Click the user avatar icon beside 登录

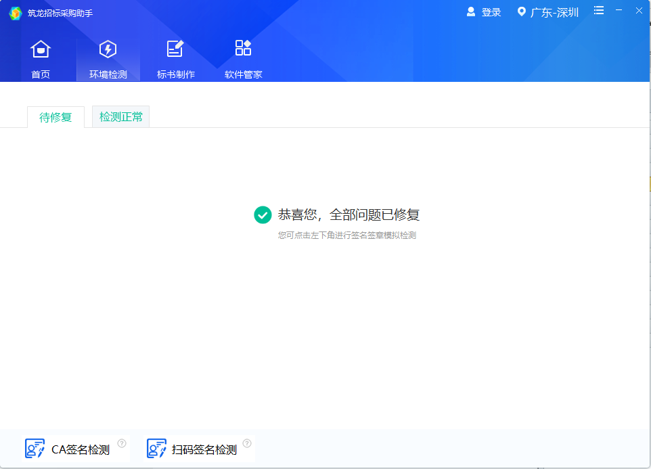click(x=471, y=12)
